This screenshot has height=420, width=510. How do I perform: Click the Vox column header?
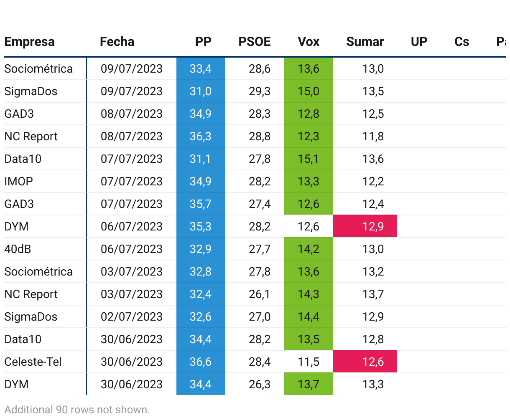point(309,42)
